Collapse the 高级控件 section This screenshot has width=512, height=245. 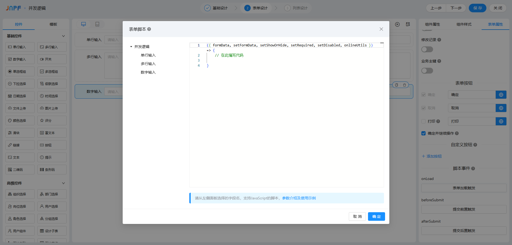tap(63, 183)
